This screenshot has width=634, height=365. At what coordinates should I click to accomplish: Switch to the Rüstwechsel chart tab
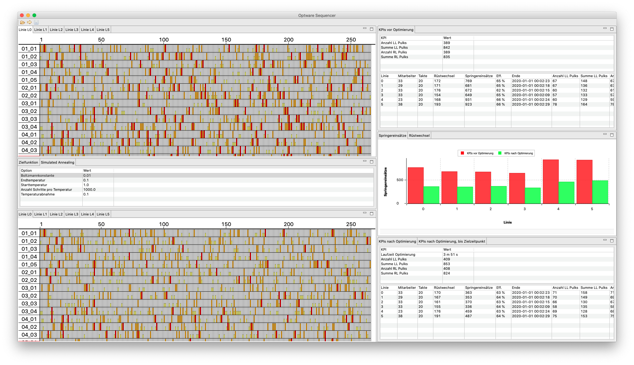419,136
